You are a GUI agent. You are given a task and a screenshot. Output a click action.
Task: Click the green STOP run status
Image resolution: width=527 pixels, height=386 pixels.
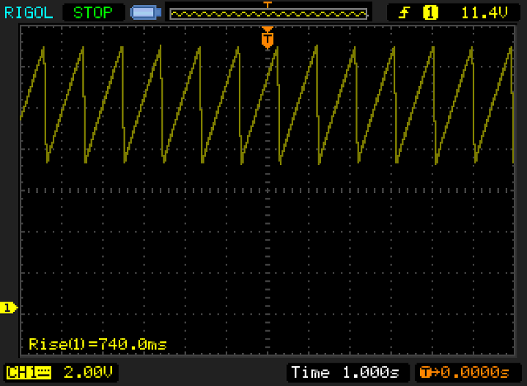[93, 13]
